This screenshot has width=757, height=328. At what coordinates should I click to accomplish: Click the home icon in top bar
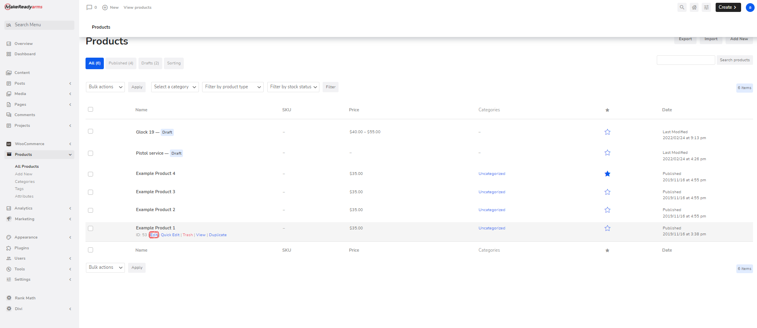(694, 7)
